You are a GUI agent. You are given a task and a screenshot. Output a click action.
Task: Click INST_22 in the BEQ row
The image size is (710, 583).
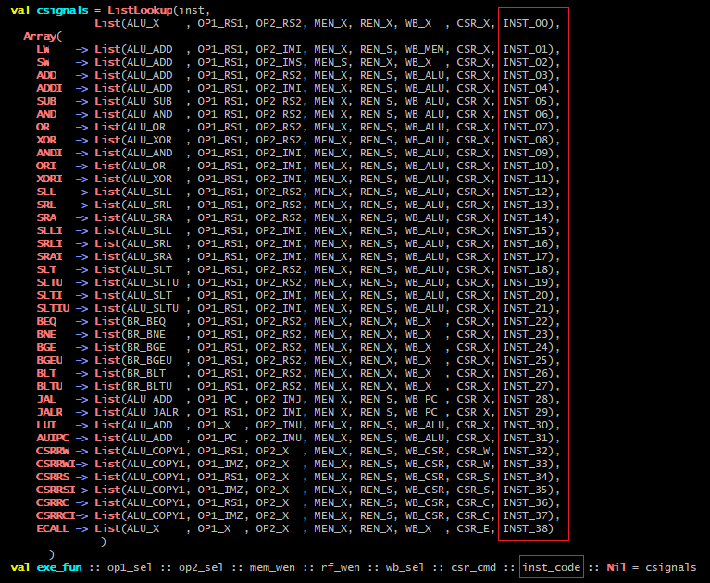point(525,321)
